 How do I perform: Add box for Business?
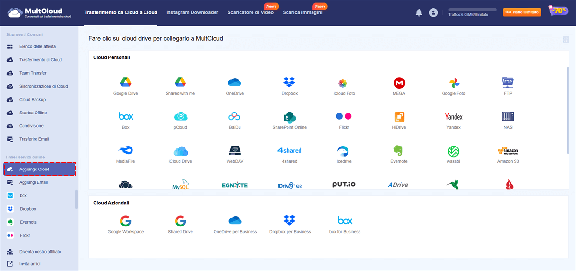tap(345, 225)
